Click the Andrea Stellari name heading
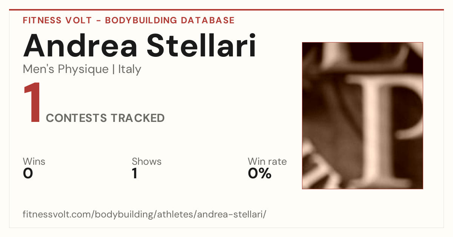This screenshot has width=453, height=237. pos(140,46)
